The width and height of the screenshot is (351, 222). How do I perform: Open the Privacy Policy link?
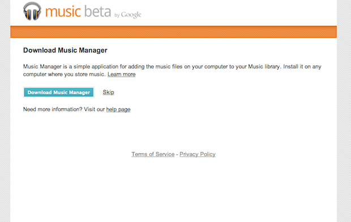(x=198, y=154)
